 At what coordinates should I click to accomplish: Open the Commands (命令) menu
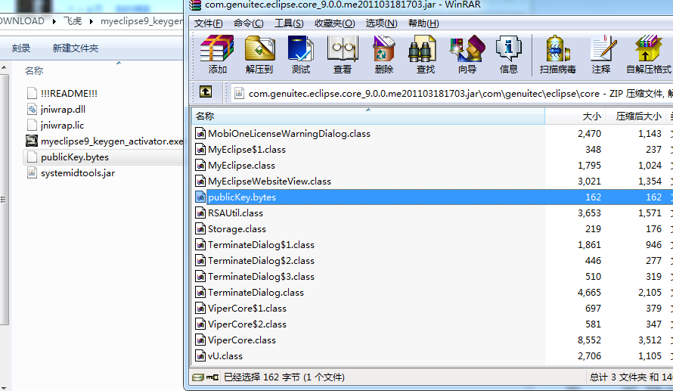(x=249, y=23)
